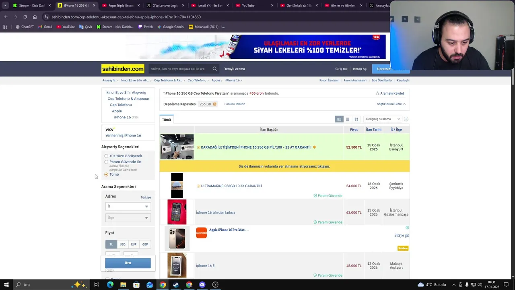Click the ad info icon on Getmobil listing
The height and width of the screenshot is (290, 515).
(407, 228)
